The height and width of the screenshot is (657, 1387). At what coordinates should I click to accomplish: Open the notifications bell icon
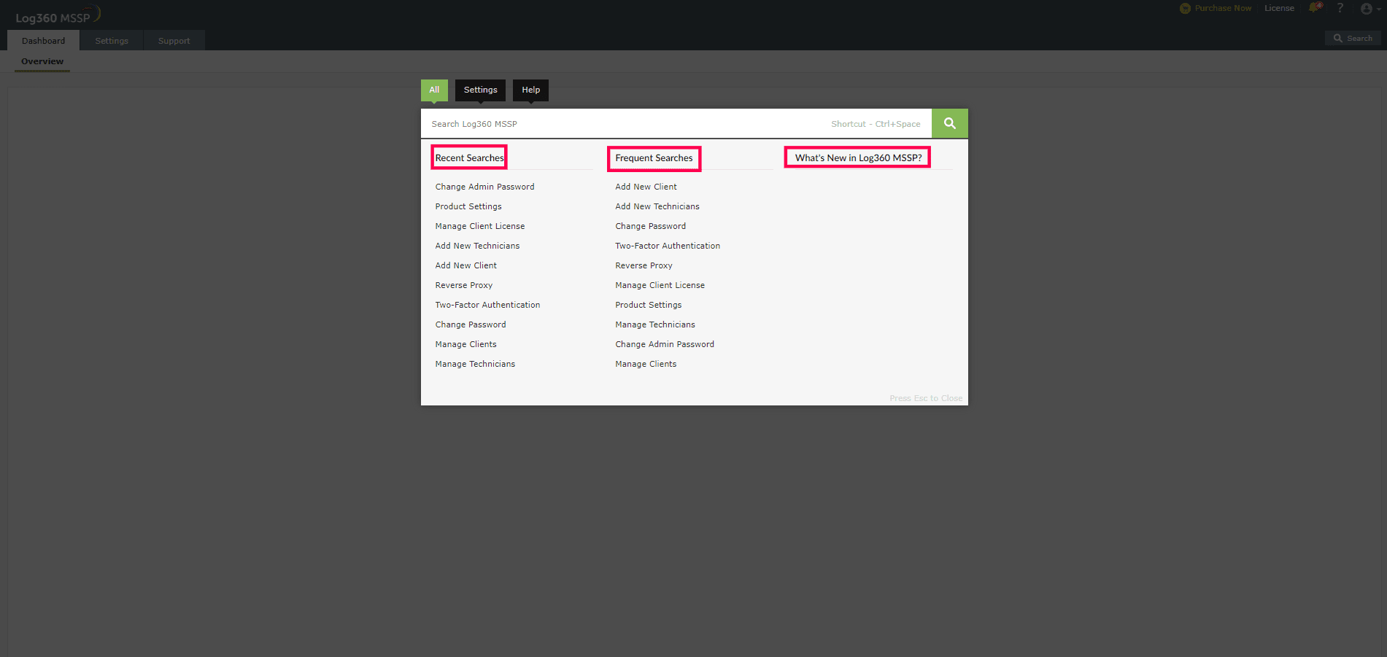pyautogui.click(x=1315, y=8)
